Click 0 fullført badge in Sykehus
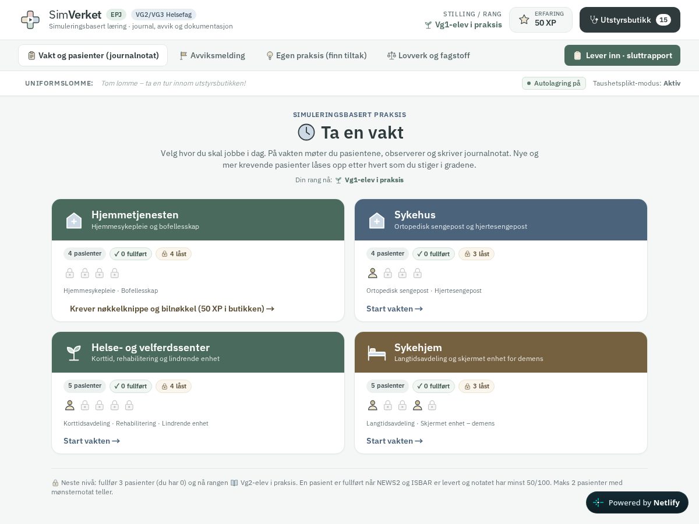699x524 pixels. coord(433,254)
